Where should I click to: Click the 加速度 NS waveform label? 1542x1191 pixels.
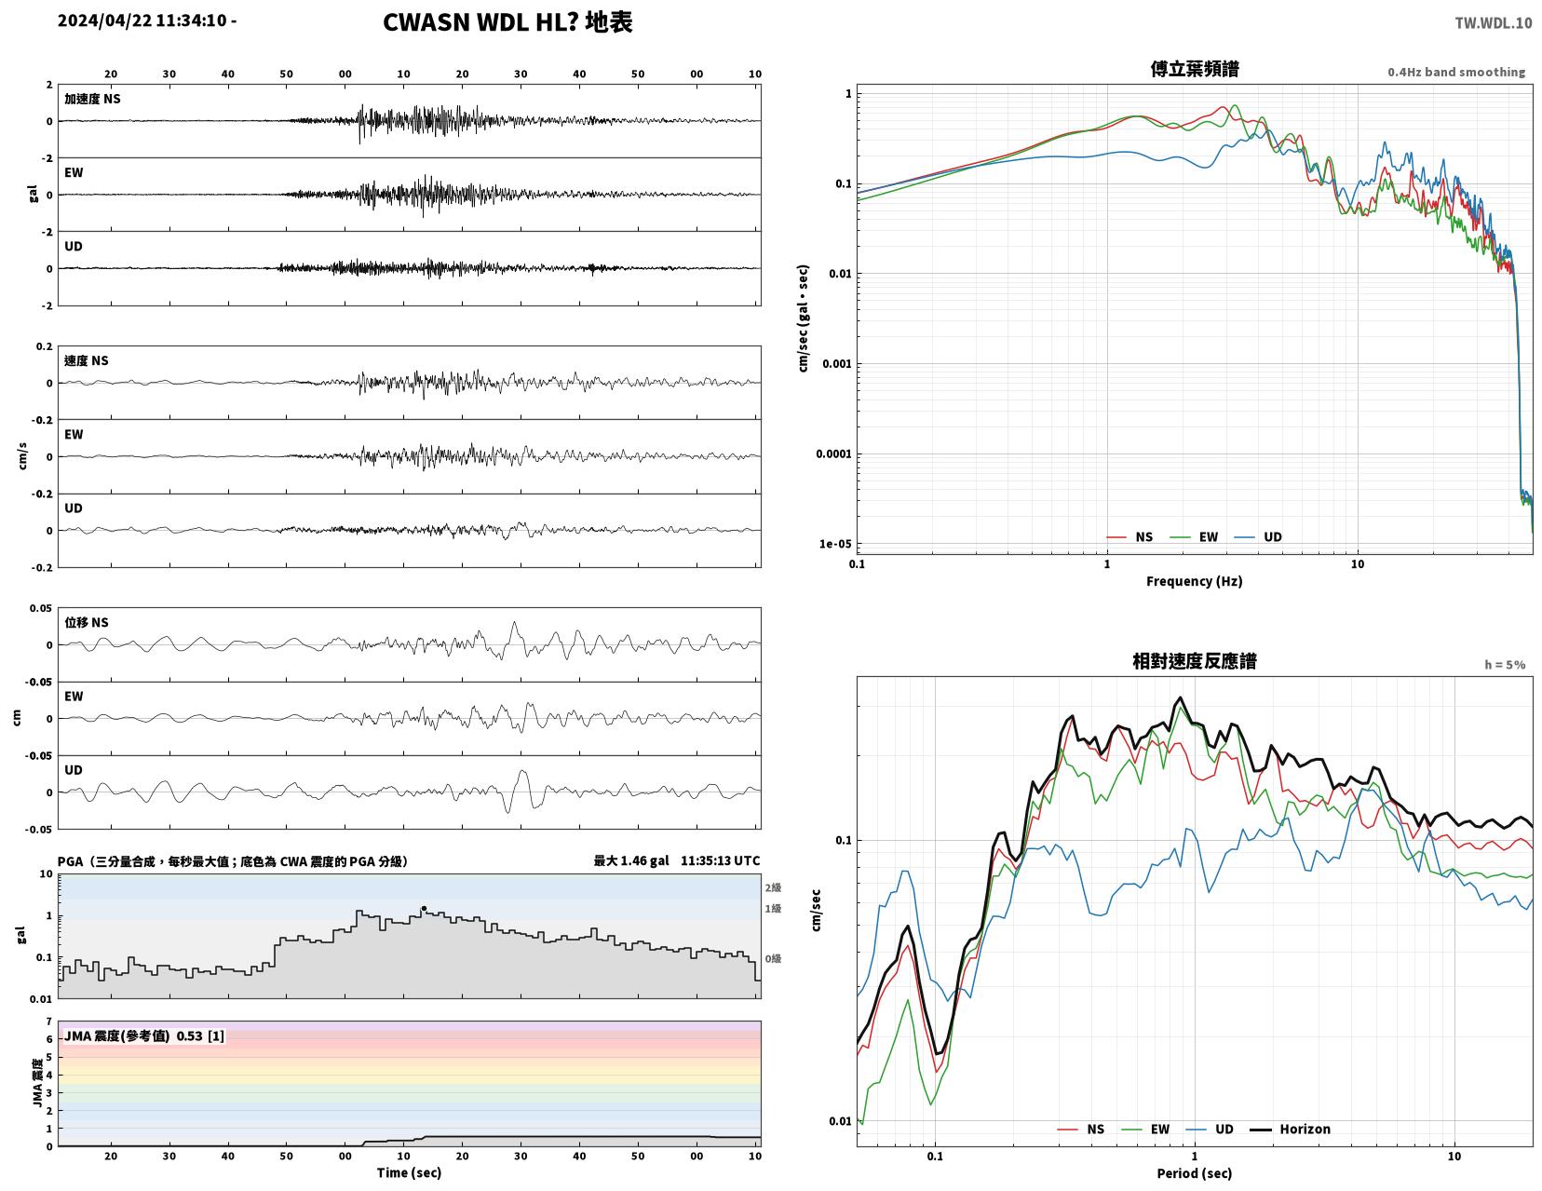point(92,99)
